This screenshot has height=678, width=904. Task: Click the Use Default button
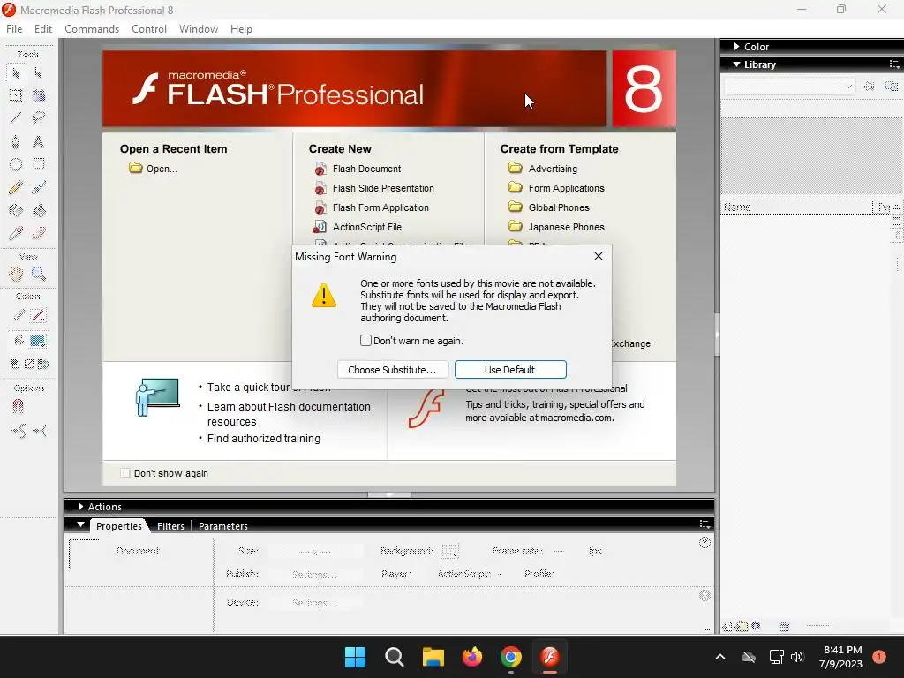point(510,370)
